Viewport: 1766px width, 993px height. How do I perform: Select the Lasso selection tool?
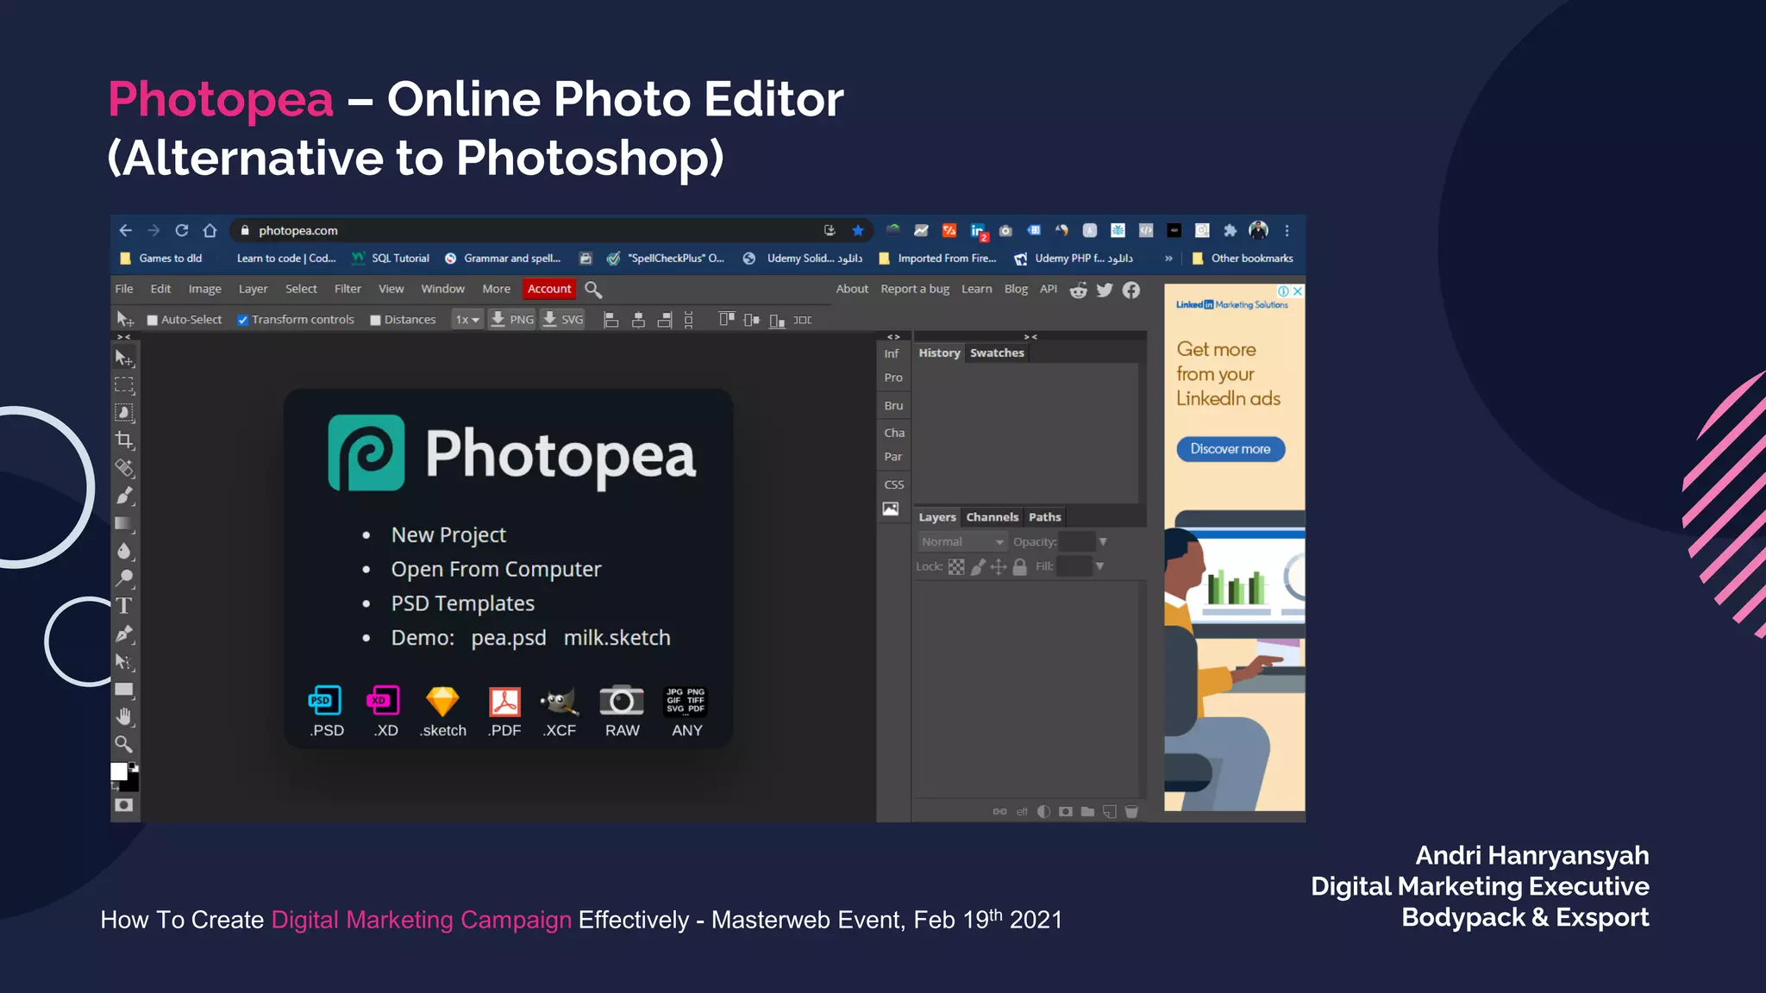click(124, 413)
